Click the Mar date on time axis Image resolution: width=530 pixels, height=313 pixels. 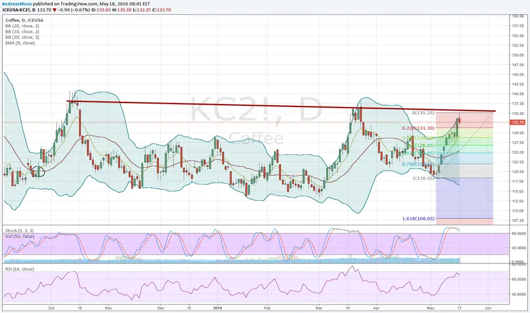point(319,308)
